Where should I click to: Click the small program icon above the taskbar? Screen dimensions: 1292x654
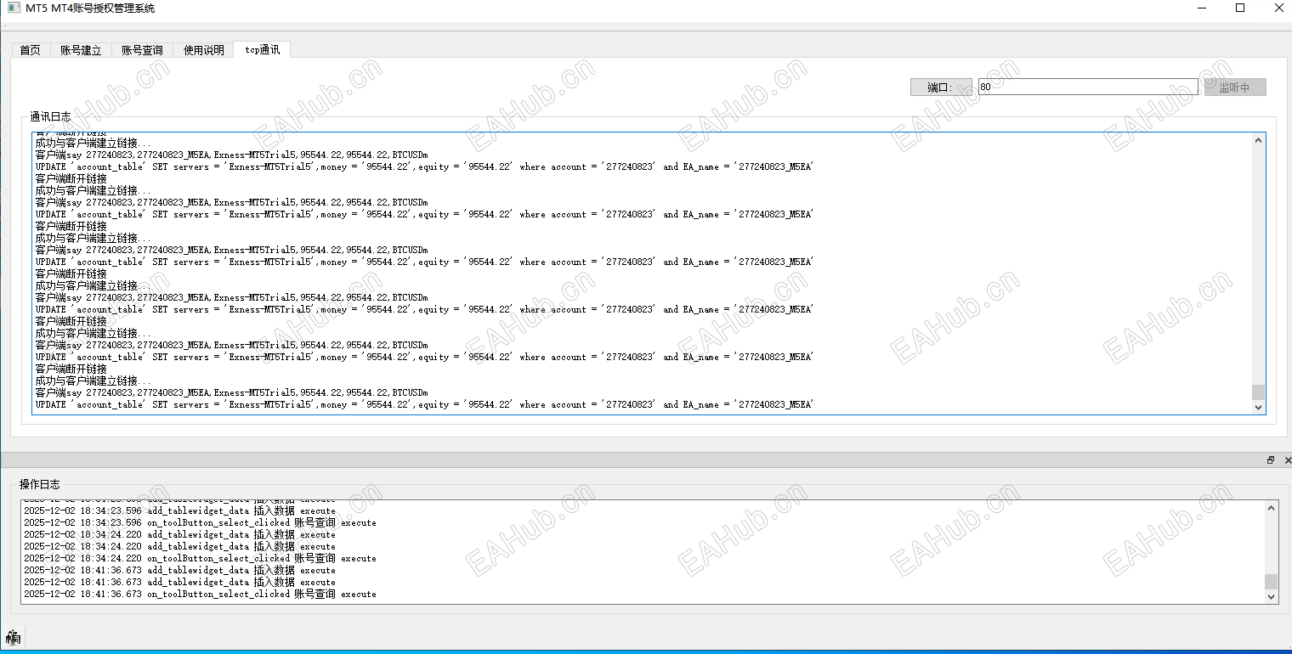tap(11, 637)
